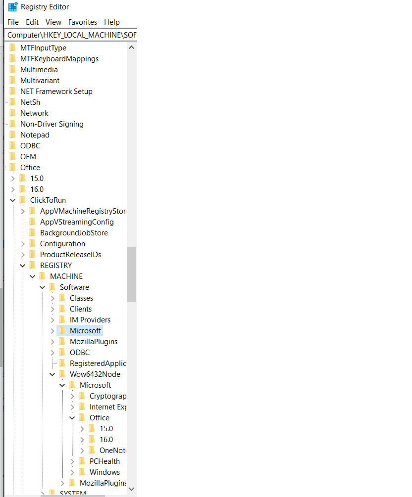Image resolution: width=412 pixels, height=497 pixels.
Task: Click the OneNote folder icon
Action: point(92,450)
